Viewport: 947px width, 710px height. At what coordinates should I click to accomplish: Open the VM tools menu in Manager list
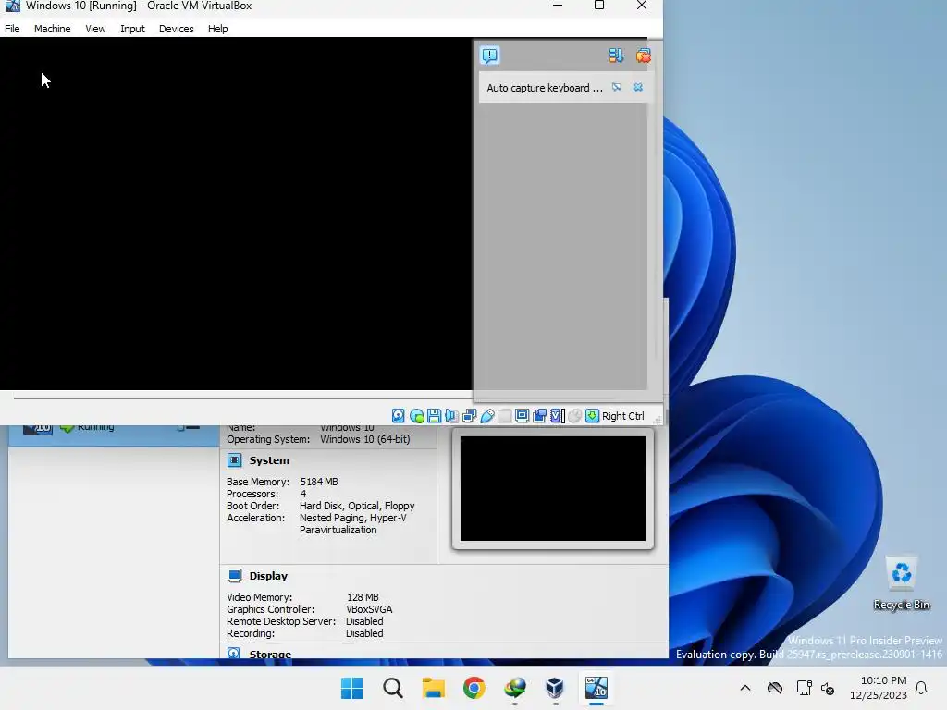189,427
